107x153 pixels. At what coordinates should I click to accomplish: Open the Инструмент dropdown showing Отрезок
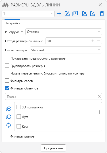[64, 32]
